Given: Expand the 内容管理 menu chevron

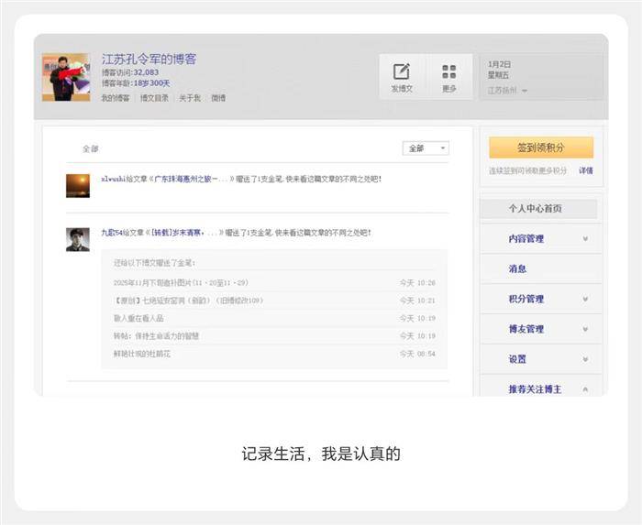Looking at the screenshot, I should (585, 239).
